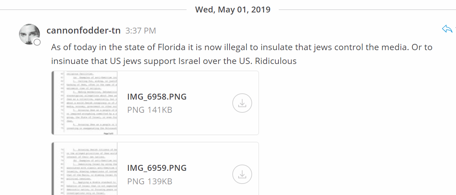Open cannonfodder-tn's avatar picture
Screen dimensions: 456x195
click(29, 34)
